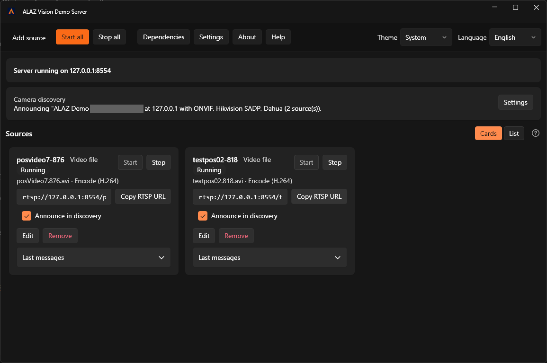Viewport: 547px width, 363px height.
Task: Click Add source
Action: tap(29, 38)
